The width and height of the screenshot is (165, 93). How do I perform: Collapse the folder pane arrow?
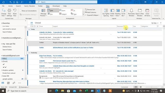coord(26,21)
